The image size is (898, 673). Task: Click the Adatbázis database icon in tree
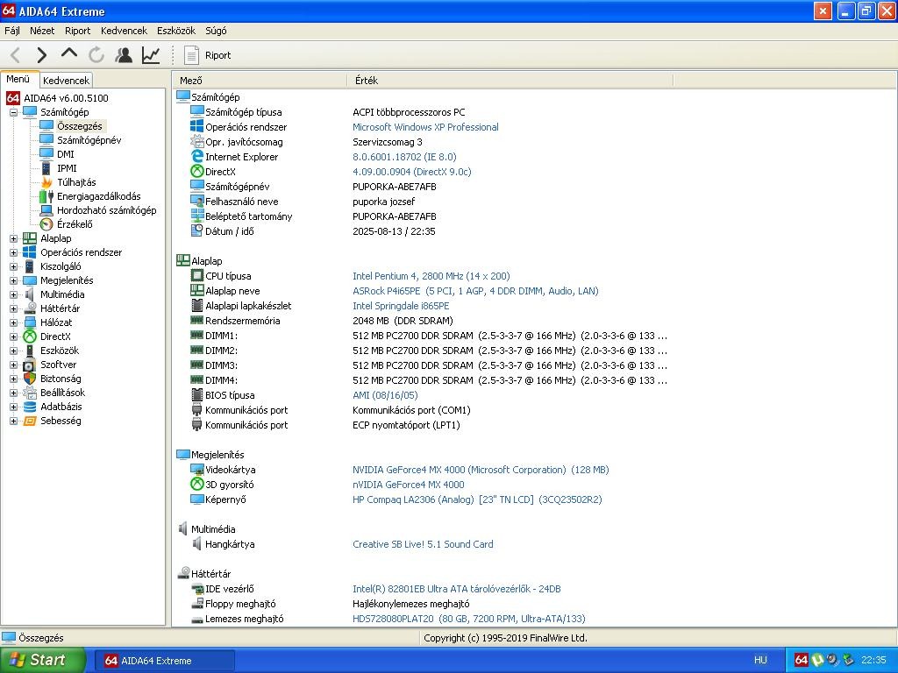(30, 407)
